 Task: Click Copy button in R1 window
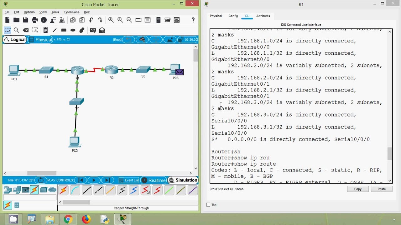click(x=358, y=189)
